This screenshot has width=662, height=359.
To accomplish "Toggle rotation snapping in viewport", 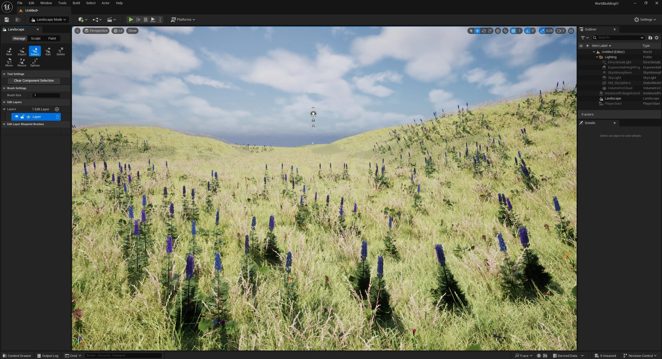I will (x=527, y=31).
